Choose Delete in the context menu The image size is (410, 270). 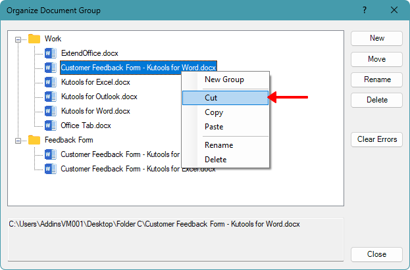tap(225, 160)
